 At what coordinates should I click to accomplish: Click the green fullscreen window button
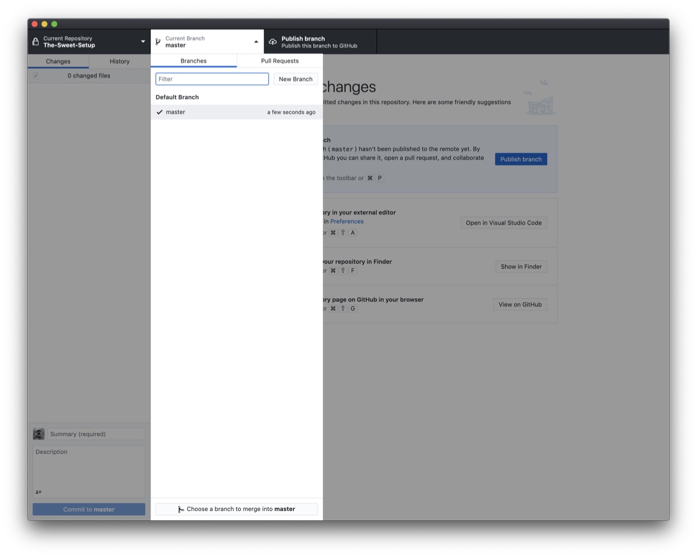54,24
